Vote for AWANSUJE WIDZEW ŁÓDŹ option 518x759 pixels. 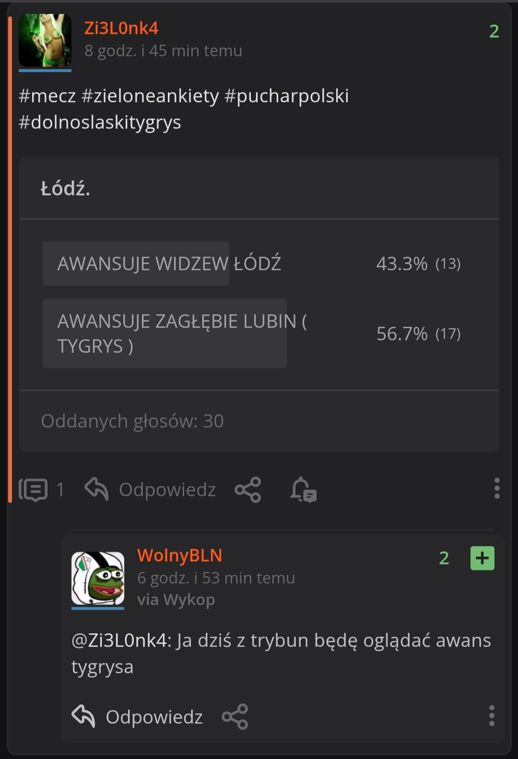pos(169,263)
